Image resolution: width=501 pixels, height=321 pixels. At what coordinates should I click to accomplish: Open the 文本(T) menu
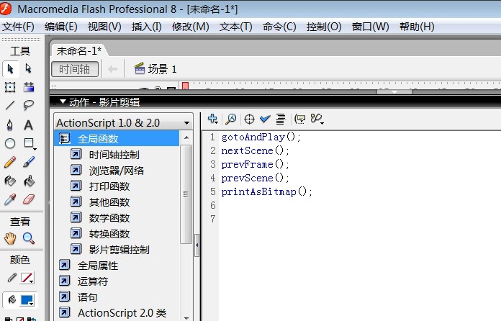coord(236,27)
